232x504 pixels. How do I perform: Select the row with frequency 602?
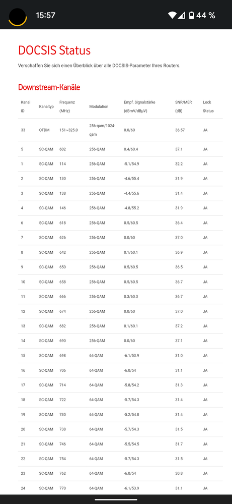(120, 149)
